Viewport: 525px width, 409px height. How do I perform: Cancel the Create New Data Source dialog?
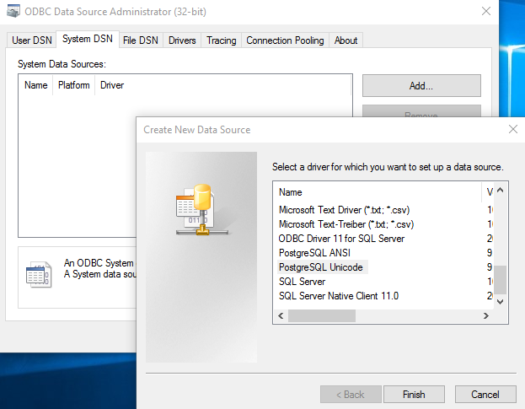tap(485, 395)
